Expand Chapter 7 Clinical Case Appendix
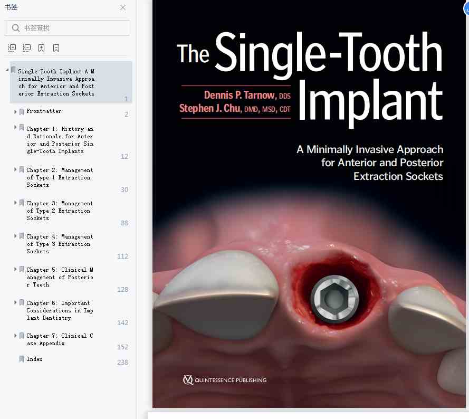Viewport: 469px width, 419px height. coord(15,336)
